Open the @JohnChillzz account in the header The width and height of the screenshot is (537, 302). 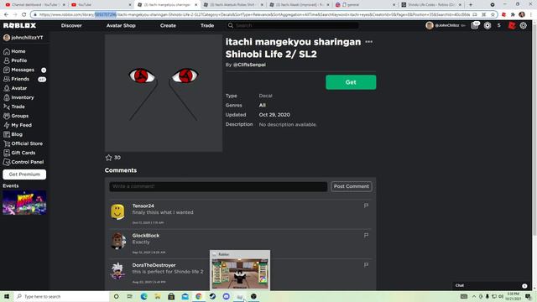[446, 26]
